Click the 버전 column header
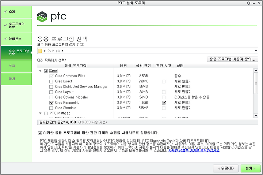 pyautogui.click(x=123, y=66)
